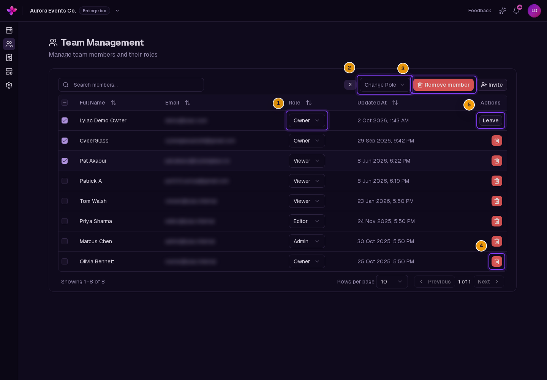The image size is (547, 380).
Task: Toggle the select-all header checkbox
Action: click(65, 103)
